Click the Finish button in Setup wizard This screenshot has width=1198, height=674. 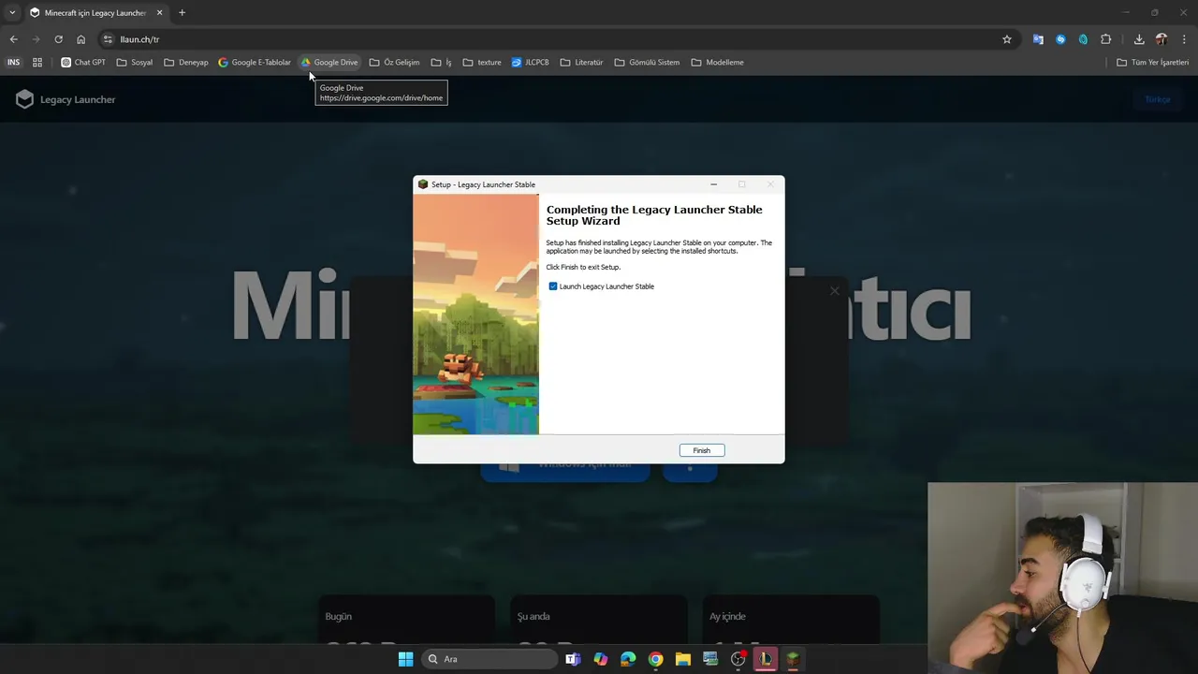point(702,450)
